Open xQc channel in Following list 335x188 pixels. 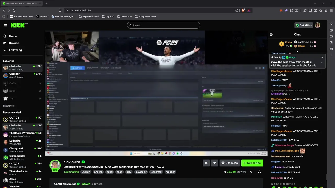22,98
